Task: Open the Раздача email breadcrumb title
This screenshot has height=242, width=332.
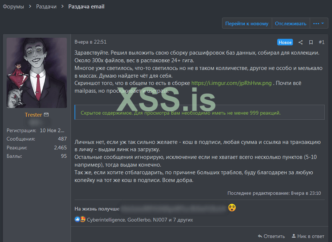Action: click(86, 7)
